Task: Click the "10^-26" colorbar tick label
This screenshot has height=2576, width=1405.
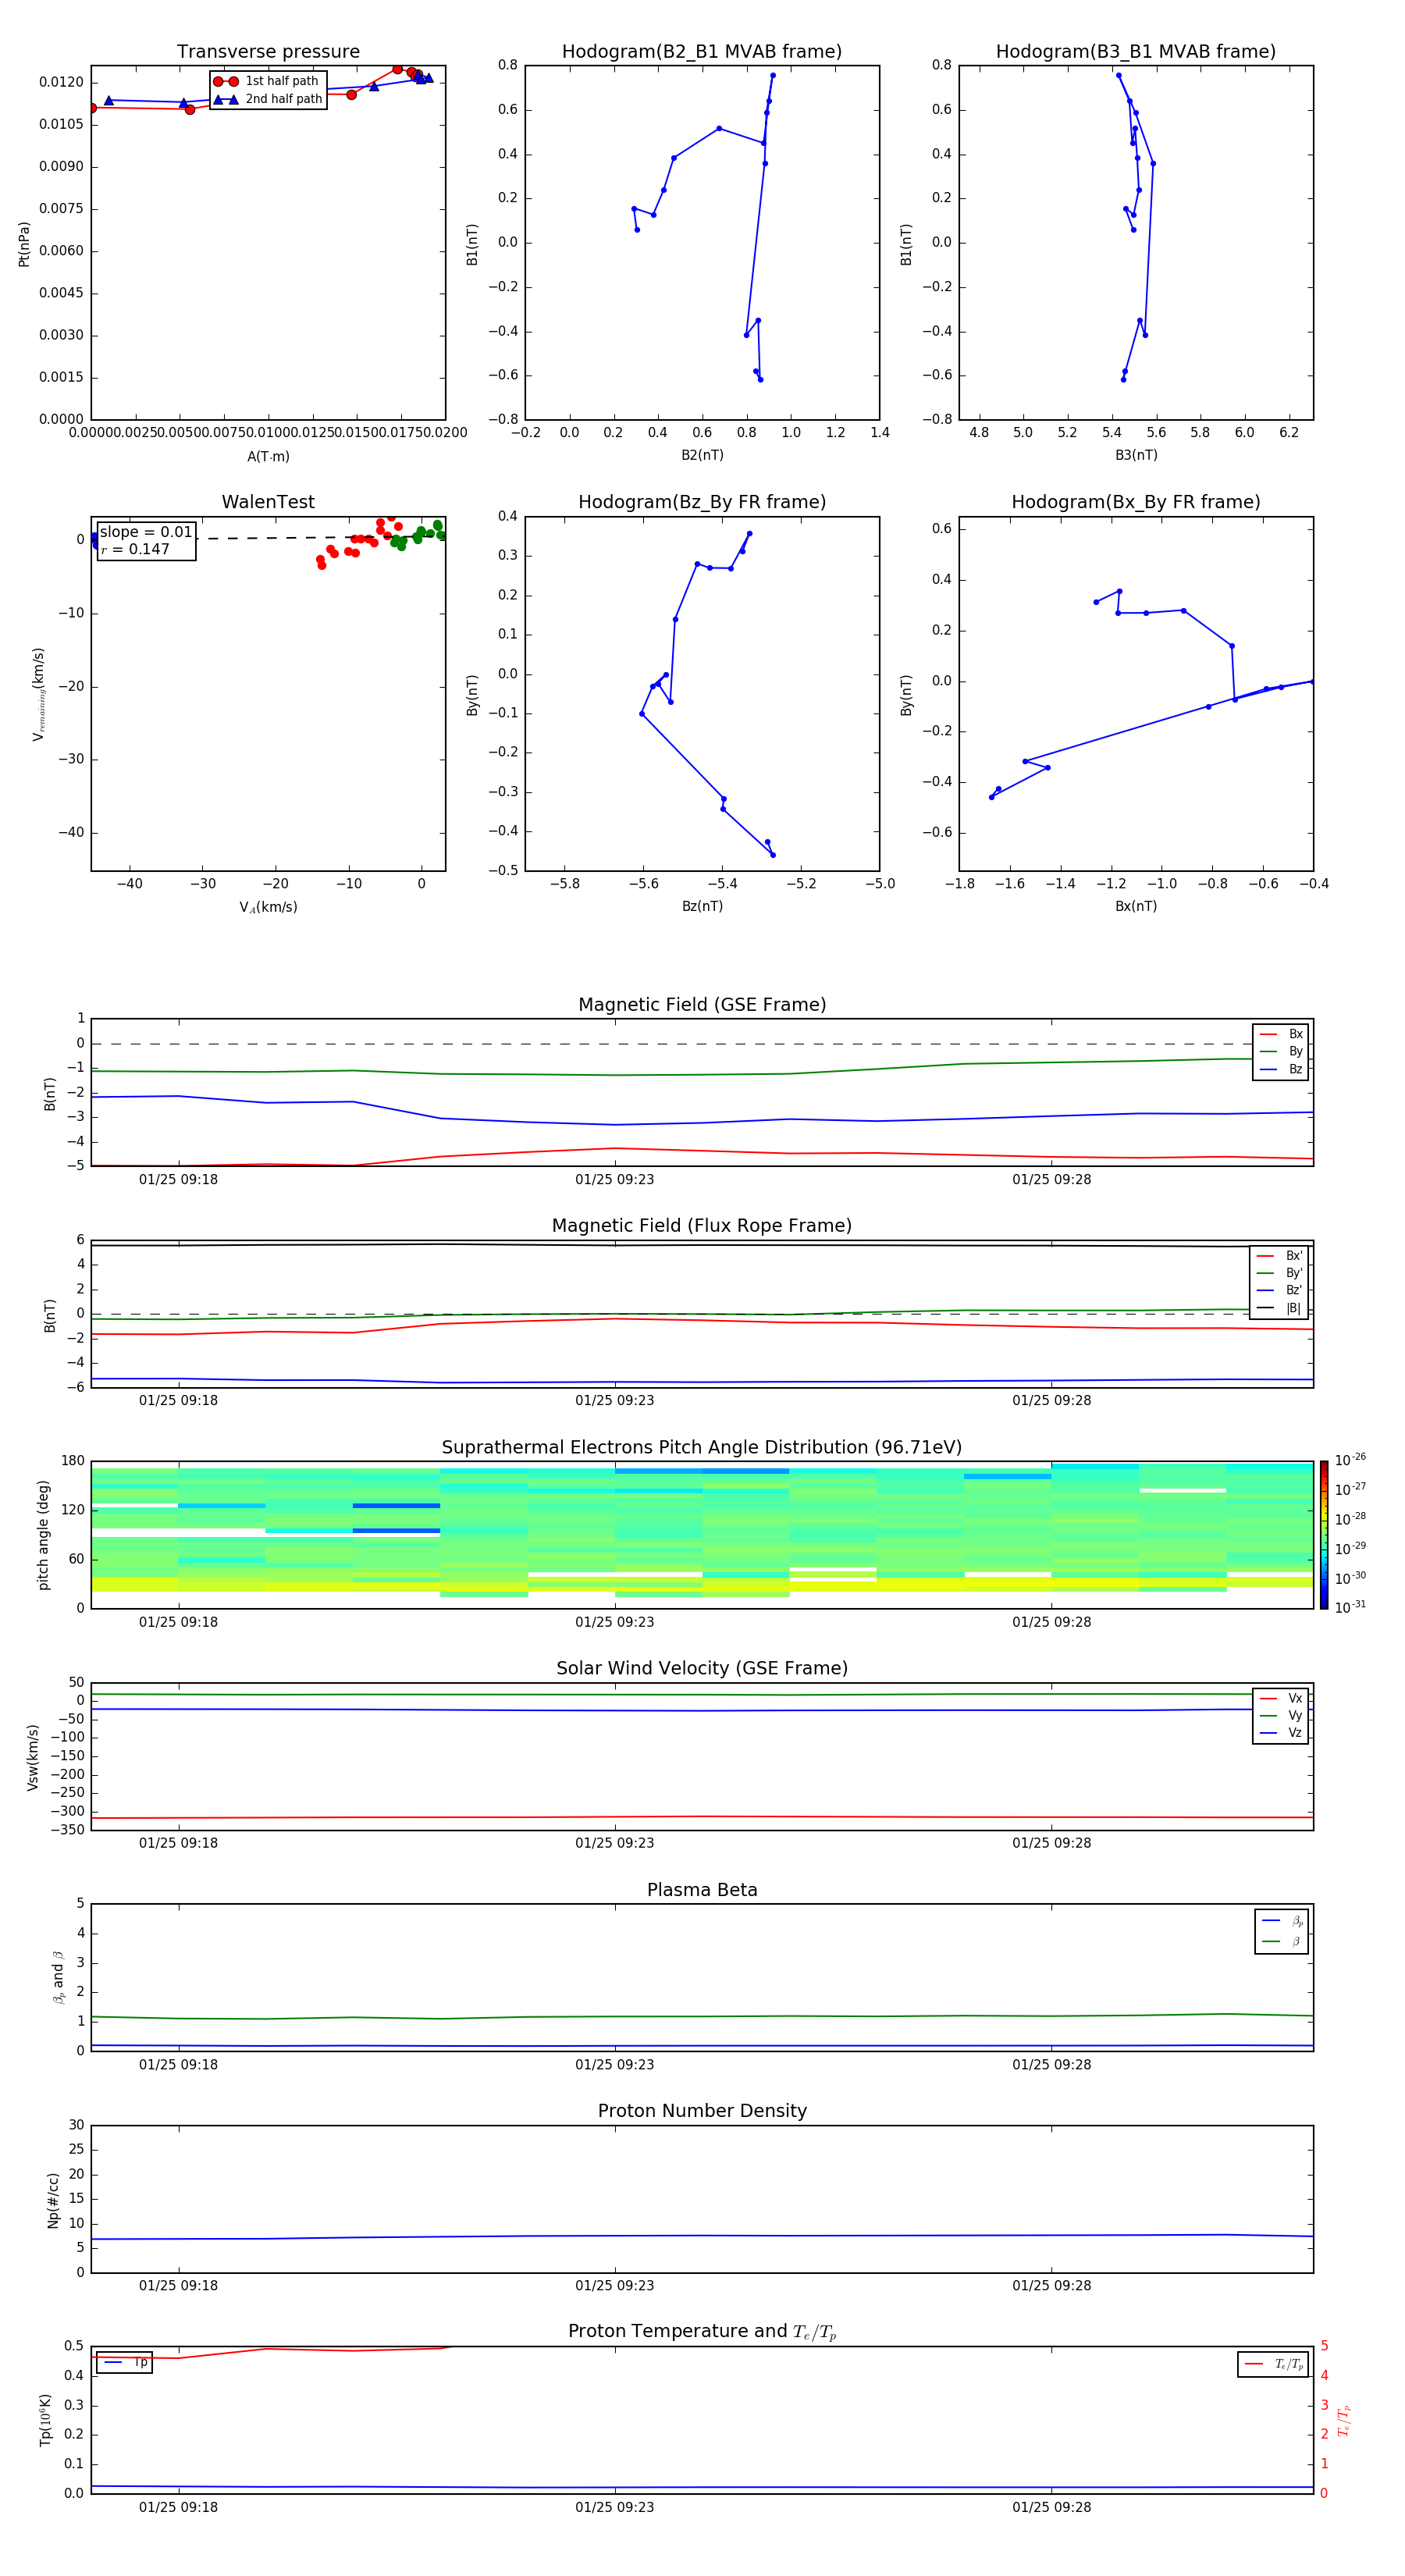Action: [x=1350, y=1460]
